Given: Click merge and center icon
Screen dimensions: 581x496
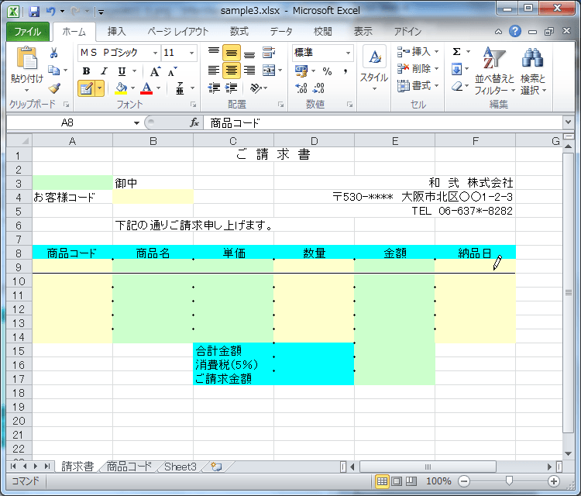Looking at the screenshot, I should pos(269,70).
